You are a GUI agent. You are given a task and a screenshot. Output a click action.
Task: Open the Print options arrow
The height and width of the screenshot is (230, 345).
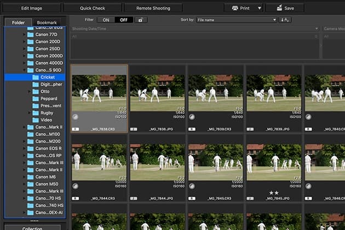260,8
